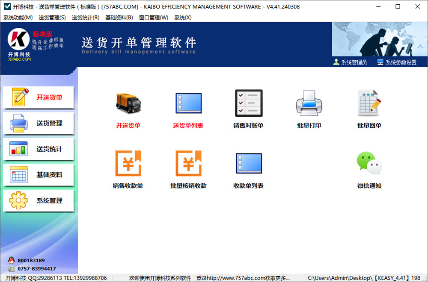
Task: Select the 开送货单 sidebar button label
Action: click(x=49, y=97)
